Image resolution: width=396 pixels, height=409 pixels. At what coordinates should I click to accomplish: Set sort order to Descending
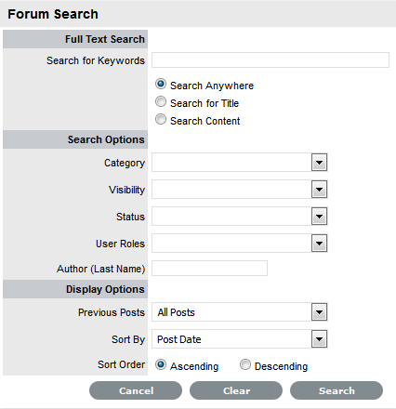[245, 364]
